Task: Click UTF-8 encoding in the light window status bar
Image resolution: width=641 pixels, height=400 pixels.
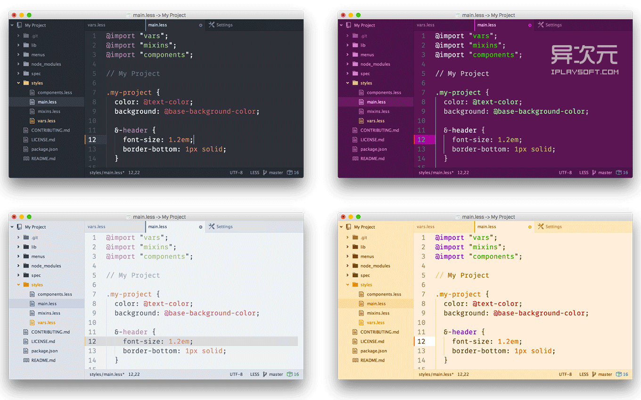Action: click(236, 375)
